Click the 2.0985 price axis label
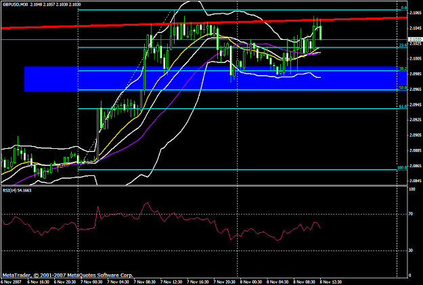 (x=415, y=74)
